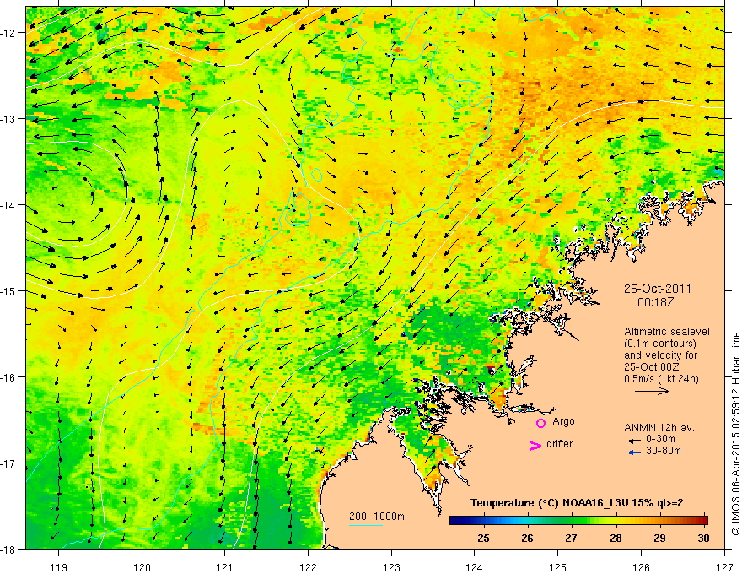Click latitude axis label -17
The image size is (742, 574).
(x=10, y=463)
